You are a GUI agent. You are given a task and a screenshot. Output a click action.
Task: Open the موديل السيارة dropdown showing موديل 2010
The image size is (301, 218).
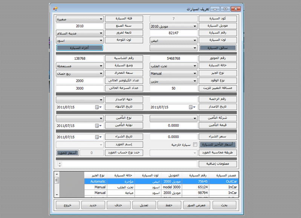[174, 26]
